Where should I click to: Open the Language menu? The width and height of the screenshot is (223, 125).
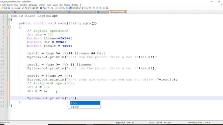tap(33, 5)
